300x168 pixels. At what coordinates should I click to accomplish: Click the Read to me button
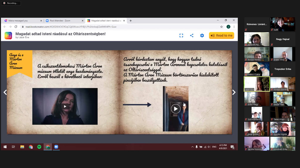click(x=221, y=36)
